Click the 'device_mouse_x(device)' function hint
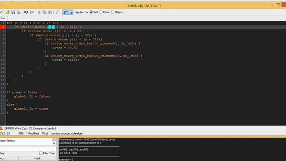 tap(67, 133)
